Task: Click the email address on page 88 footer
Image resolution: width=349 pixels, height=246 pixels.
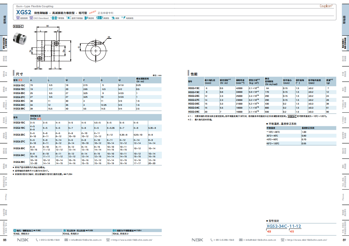Action: pyautogui.click(x=86, y=240)
